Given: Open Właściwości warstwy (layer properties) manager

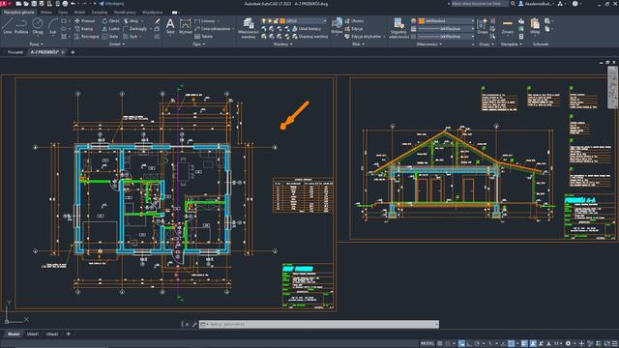Looking at the screenshot, I should pos(249,28).
